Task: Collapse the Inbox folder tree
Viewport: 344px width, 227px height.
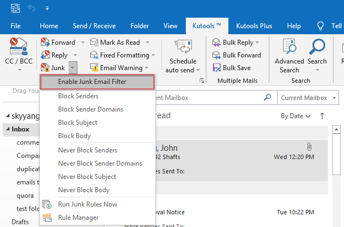Action: click(x=8, y=129)
